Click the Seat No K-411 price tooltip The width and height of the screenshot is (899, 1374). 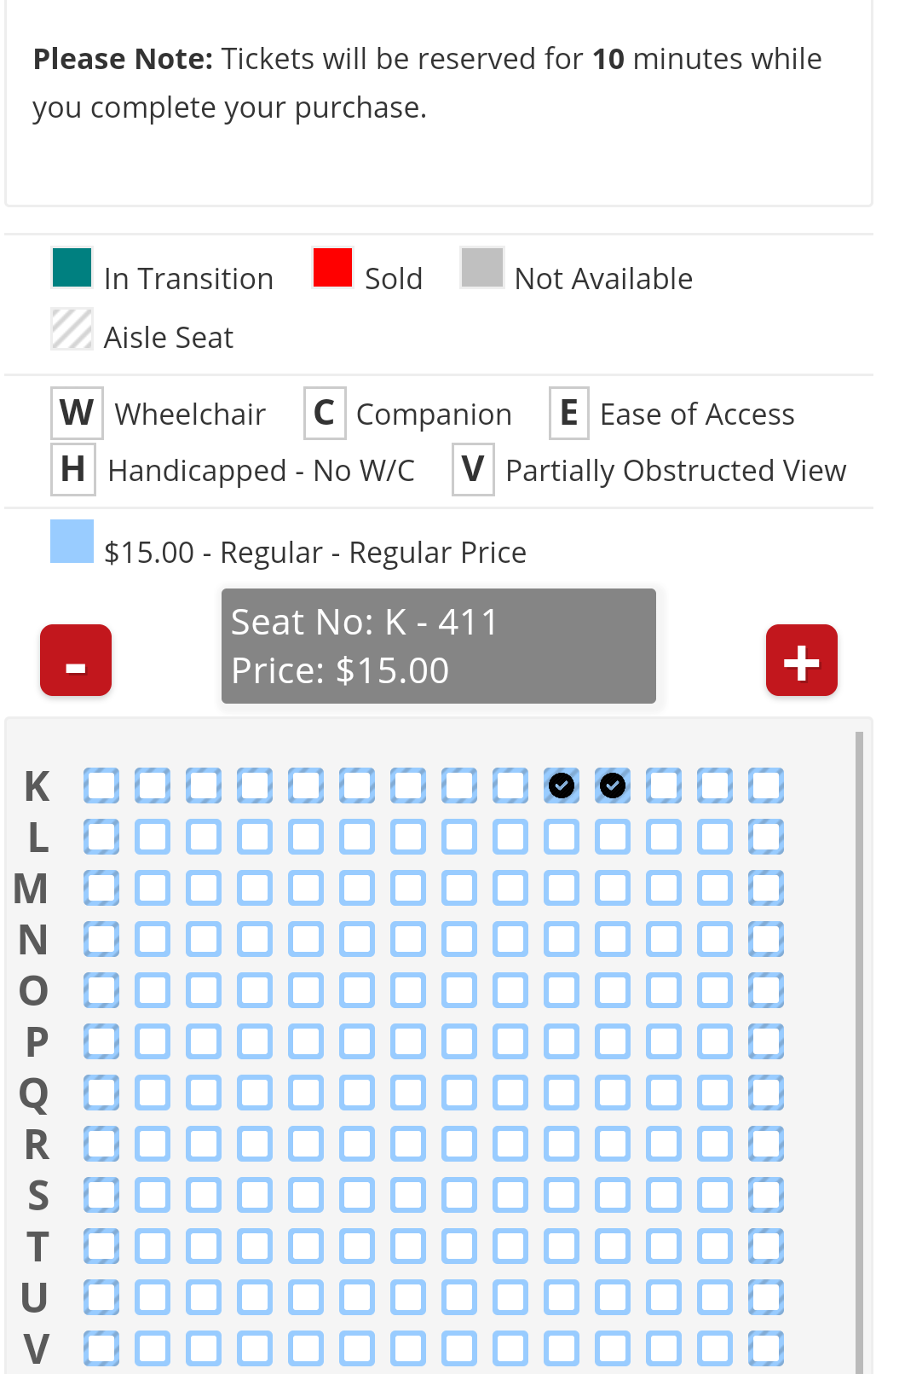[x=438, y=646]
